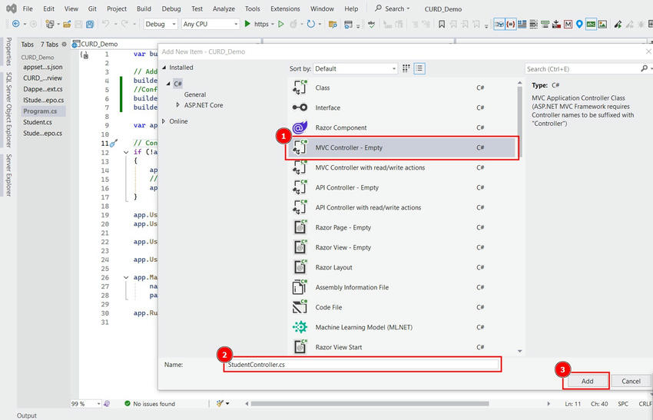
Task: Click the screwdriver quick actions icon on line 11
Action: pyautogui.click(x=114, y=143)
